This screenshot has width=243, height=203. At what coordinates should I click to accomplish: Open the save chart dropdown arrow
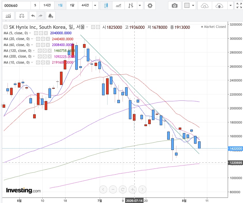point(230,5)
